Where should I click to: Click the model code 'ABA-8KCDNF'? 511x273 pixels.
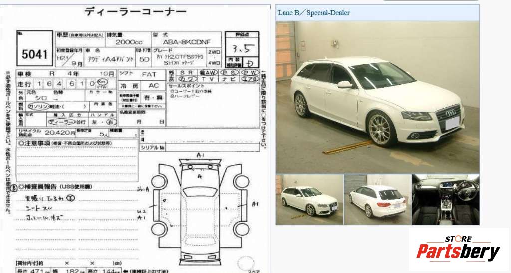point(187,42)
